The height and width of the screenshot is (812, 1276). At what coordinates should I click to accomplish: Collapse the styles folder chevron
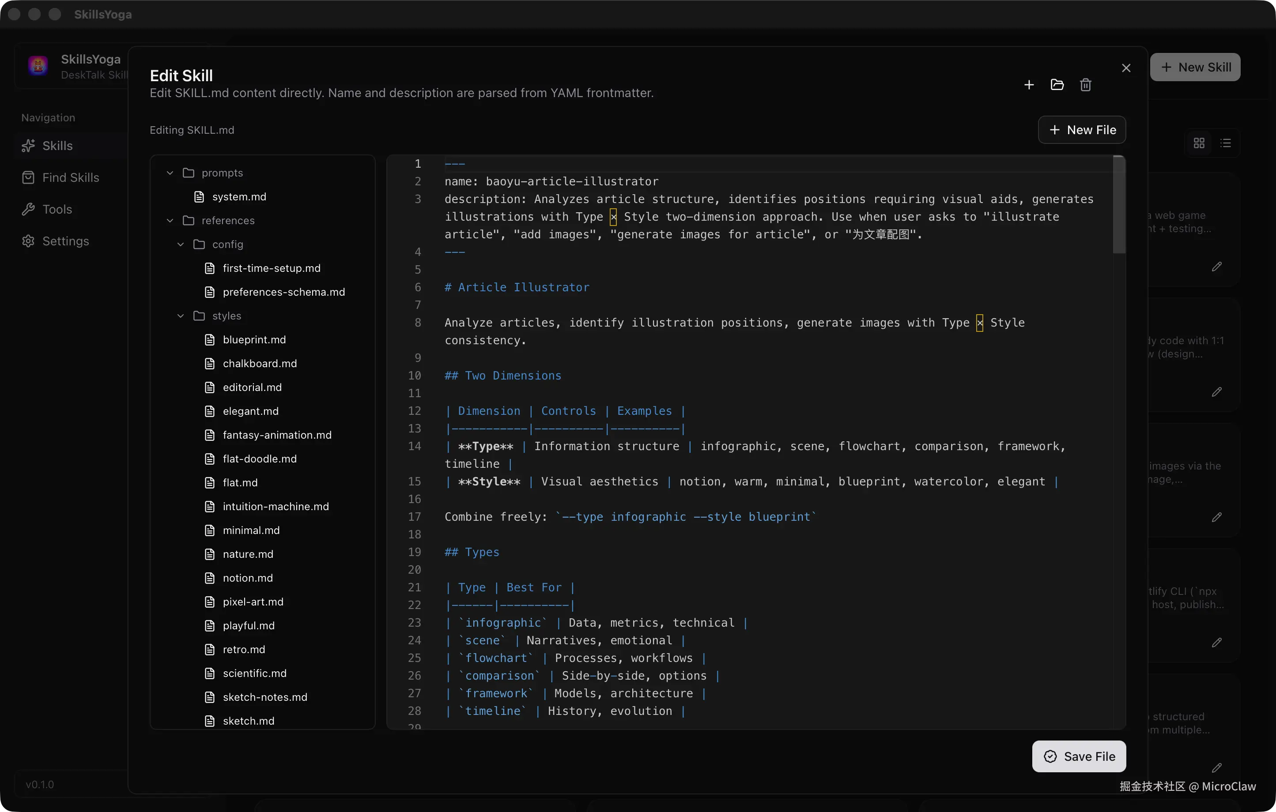point(181,316)
